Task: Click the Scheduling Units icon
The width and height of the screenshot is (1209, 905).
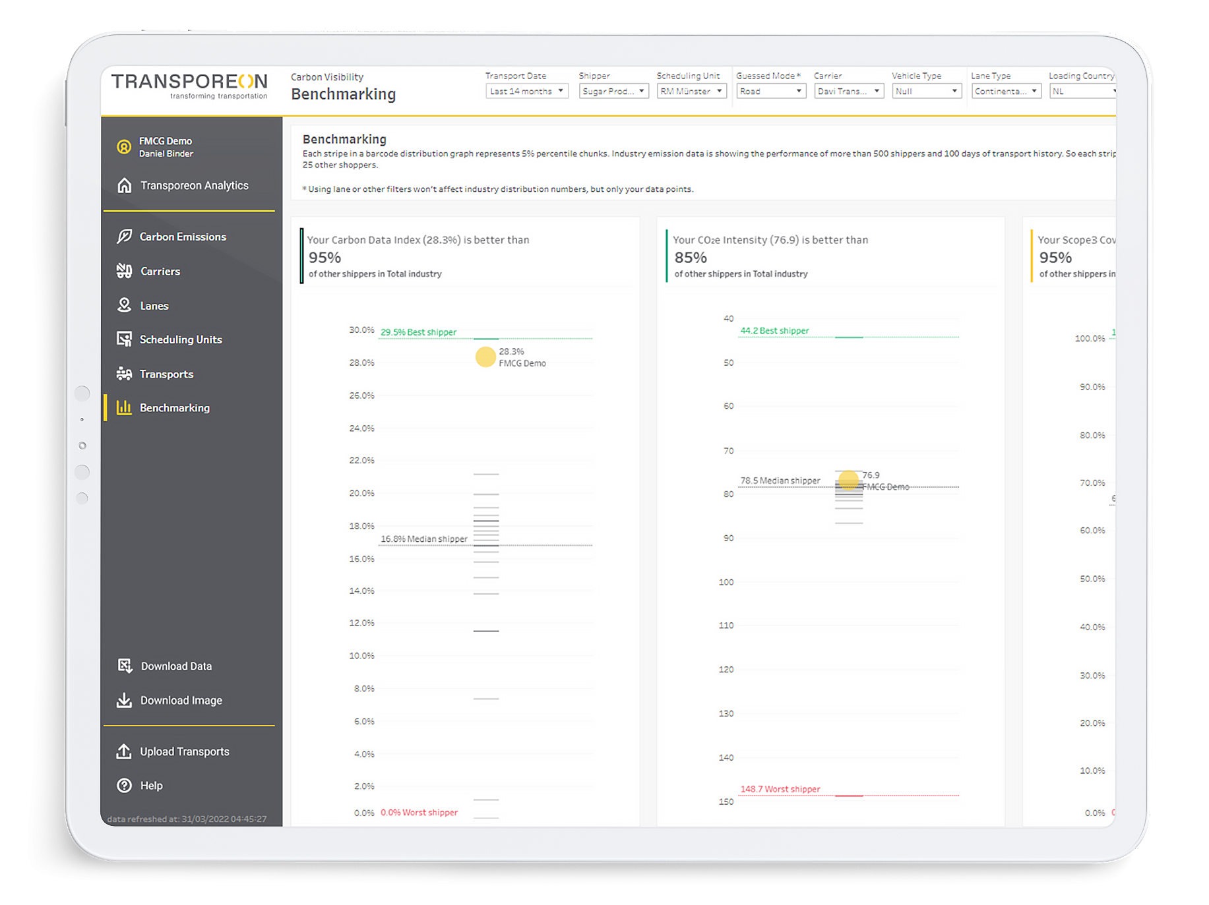Action: tap(124, 339)
